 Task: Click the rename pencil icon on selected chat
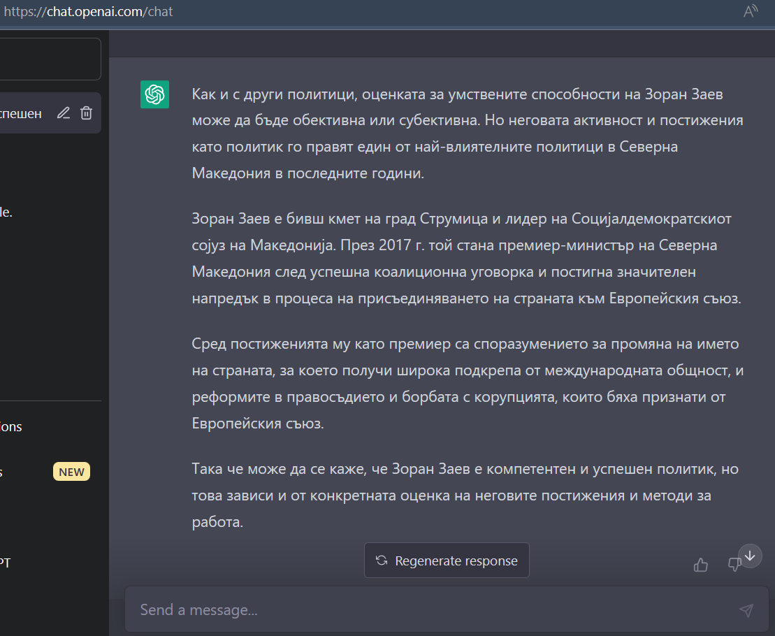64,113
